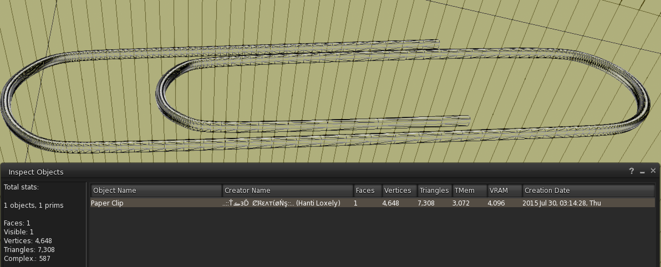Sort list by VRAM column
The image size is (661, 267).
pyautogui.click(x=505, y=191)
